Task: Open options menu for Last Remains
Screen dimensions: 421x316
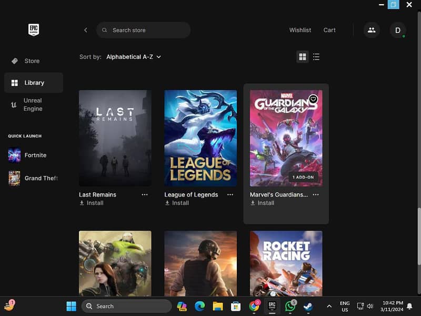Action: (x=145, y=194)
